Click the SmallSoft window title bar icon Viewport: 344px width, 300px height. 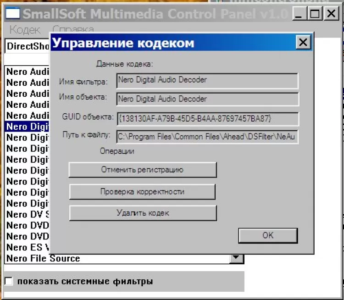[13, 13]
